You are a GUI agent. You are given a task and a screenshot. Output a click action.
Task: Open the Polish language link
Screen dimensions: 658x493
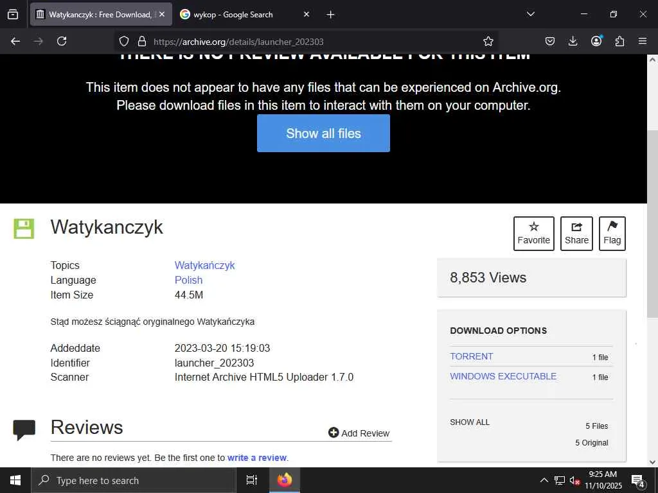coord(188,280)
